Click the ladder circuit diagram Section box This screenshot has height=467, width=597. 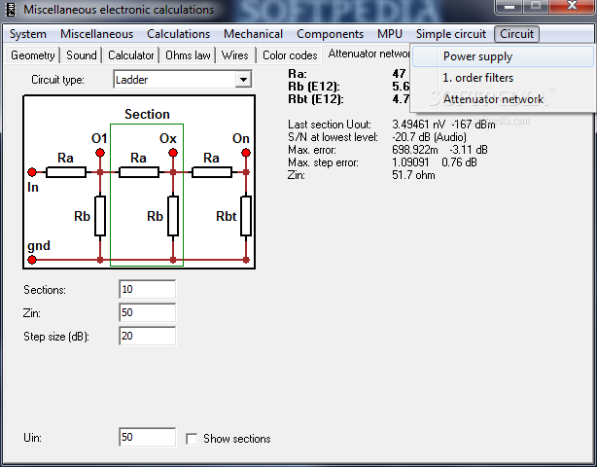147,195
